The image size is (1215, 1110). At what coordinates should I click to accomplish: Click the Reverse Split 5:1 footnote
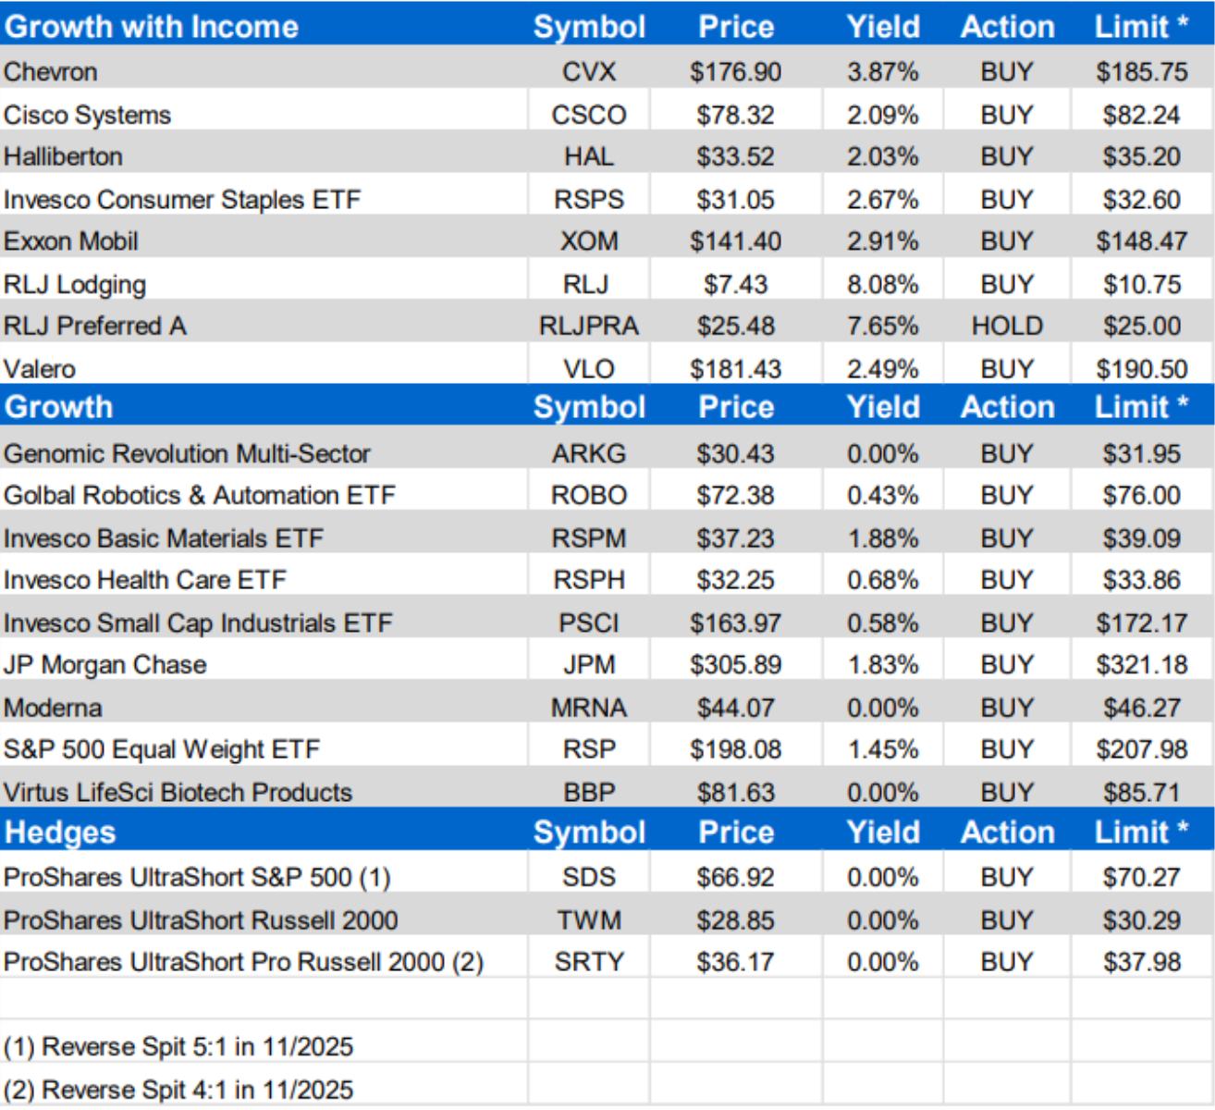[x=178, y=1047]
